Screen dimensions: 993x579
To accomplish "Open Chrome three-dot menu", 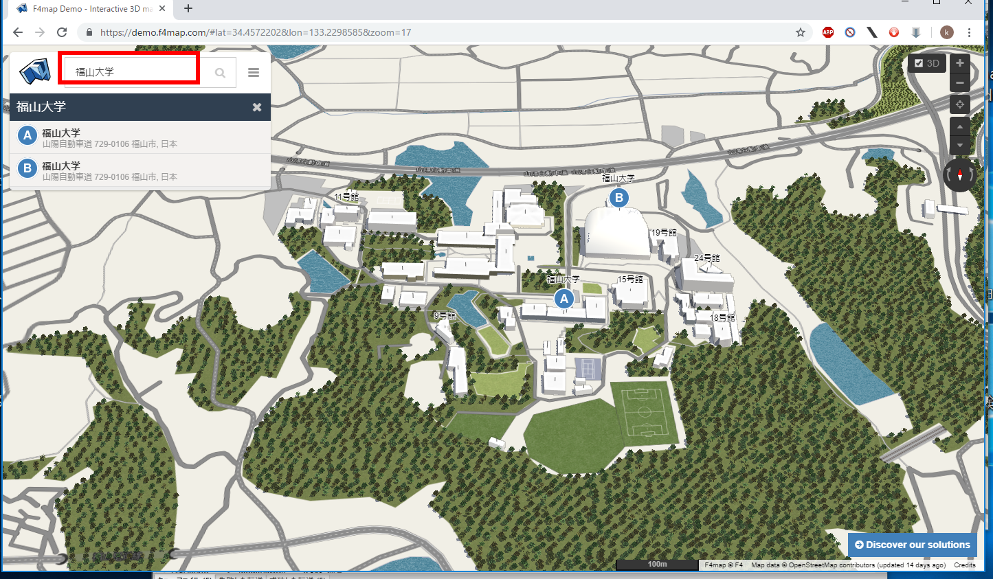I will [x=969, y=32].
